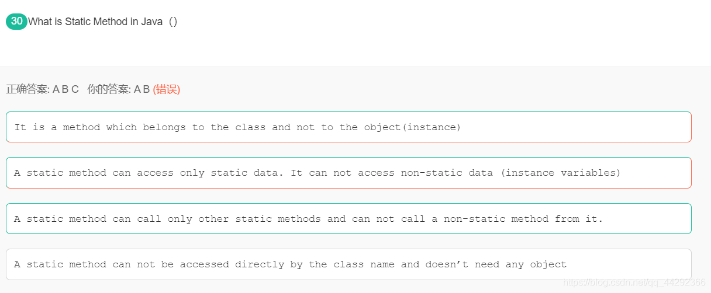Click the word 'object(instance)' in the first option
Screen dimensions: 711x293
(x=412, y=127)
